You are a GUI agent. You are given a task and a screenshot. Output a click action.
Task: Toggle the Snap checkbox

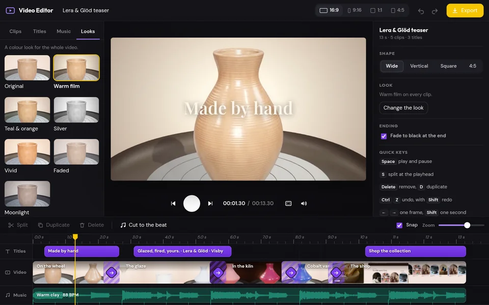(399, 225)
